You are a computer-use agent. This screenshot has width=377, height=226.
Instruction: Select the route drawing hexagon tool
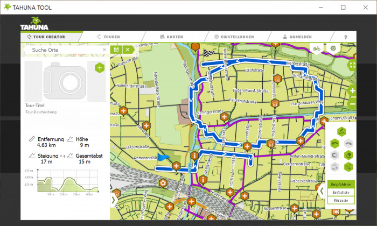pos(341,131)
